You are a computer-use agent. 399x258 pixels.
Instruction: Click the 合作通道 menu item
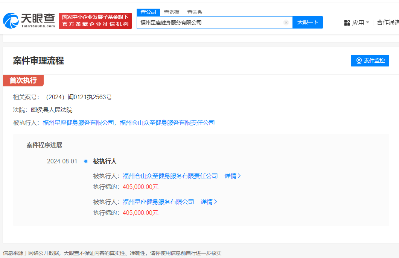click(388, 22)
